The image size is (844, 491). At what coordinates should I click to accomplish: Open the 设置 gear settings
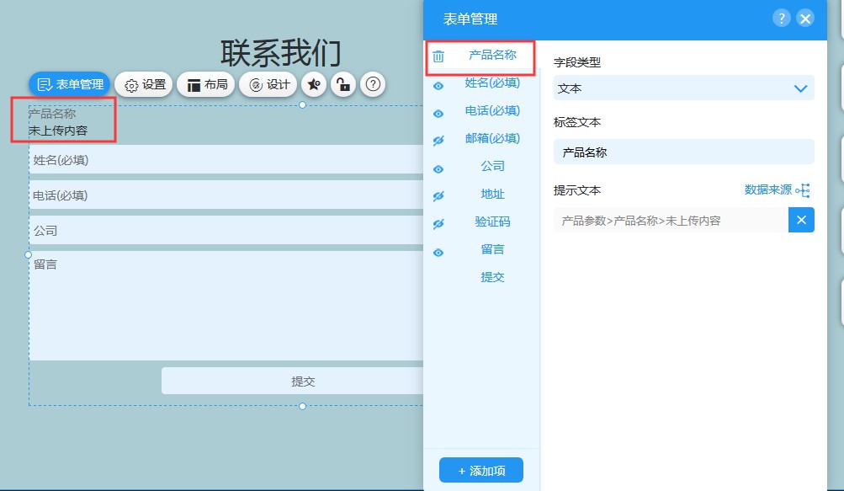(144, 84)
